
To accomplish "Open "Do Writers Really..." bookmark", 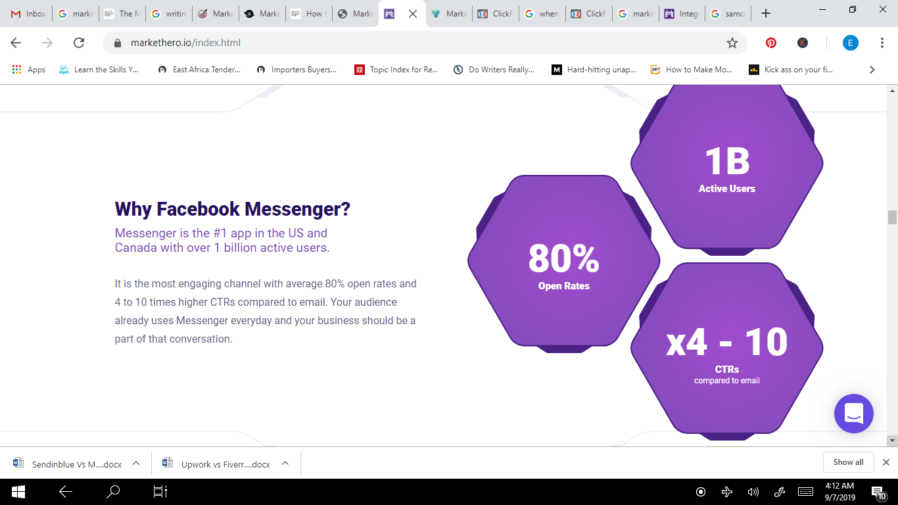I will [x=494, y=70].
